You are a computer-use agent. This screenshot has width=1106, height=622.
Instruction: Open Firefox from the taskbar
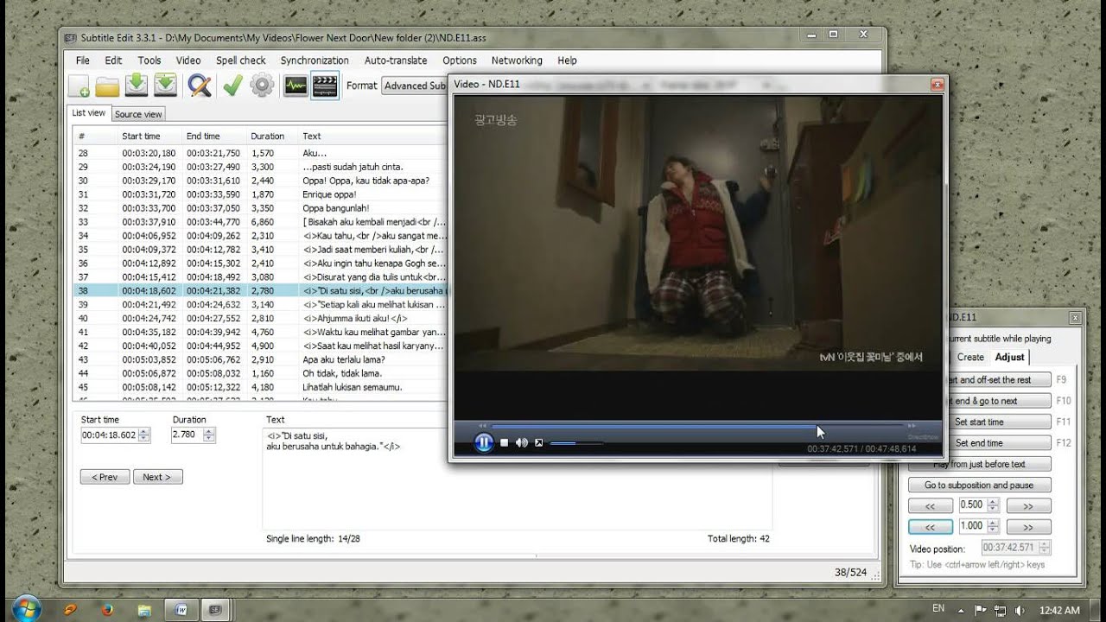[x=107, y=608]
